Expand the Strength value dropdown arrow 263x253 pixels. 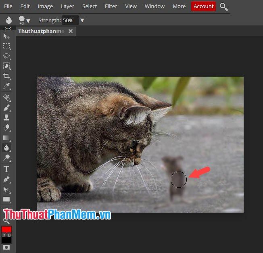point(82,20)
